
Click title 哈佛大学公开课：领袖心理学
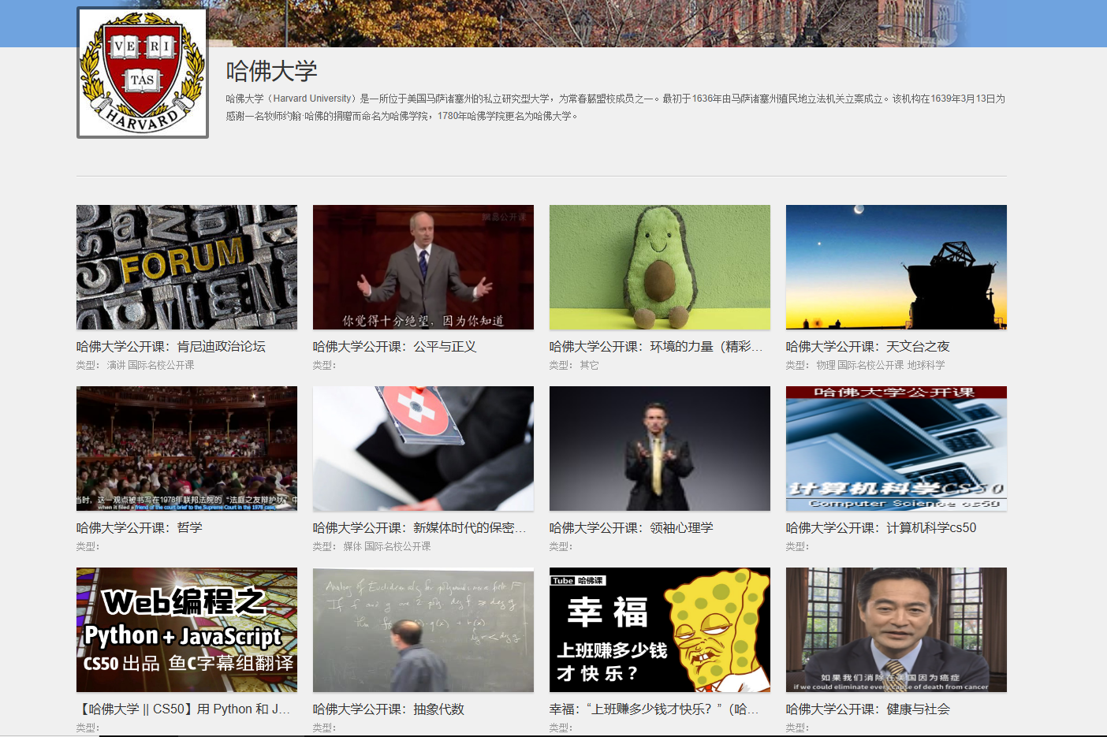click(632, 528)
